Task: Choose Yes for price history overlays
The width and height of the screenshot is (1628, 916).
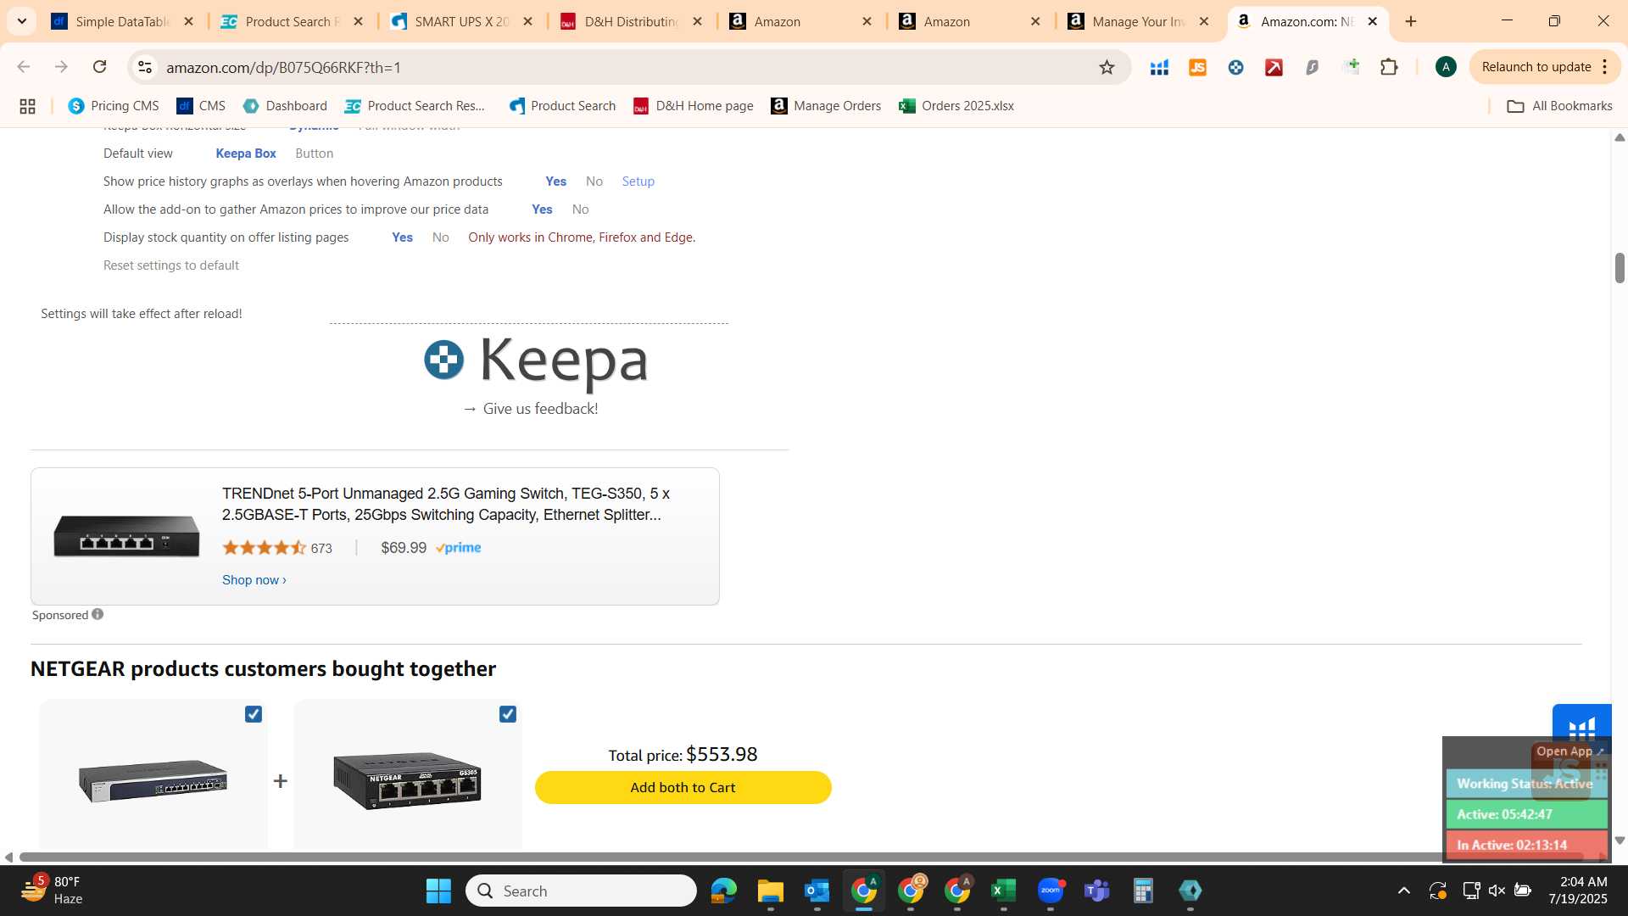Action: [556, 182]
